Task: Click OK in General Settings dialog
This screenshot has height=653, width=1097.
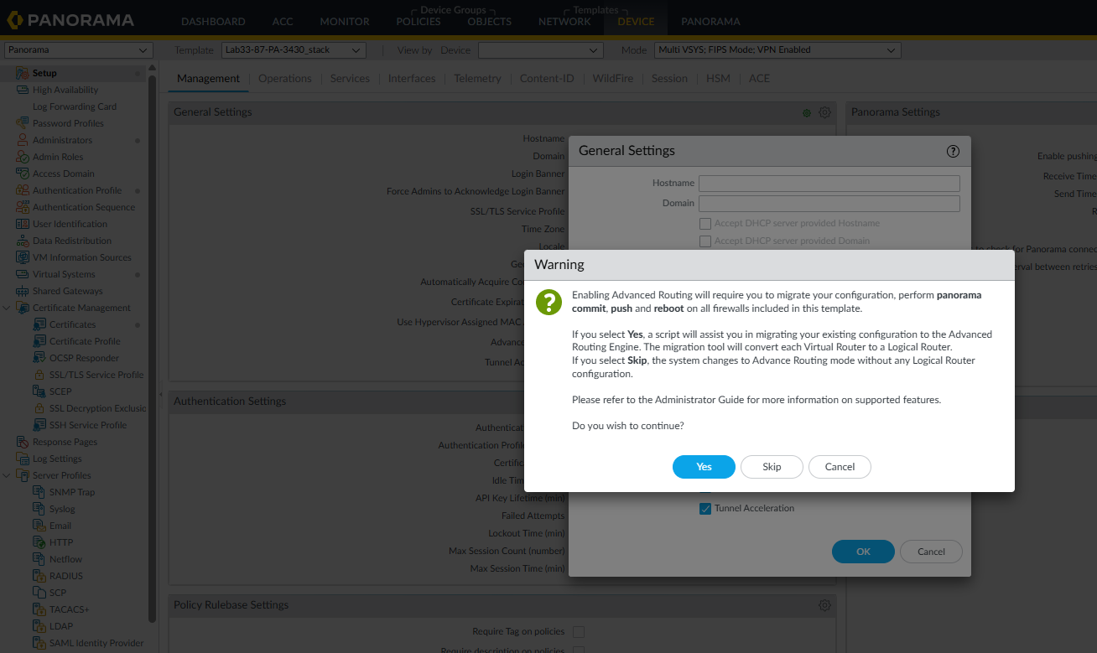Action: [x=863, y=552]
